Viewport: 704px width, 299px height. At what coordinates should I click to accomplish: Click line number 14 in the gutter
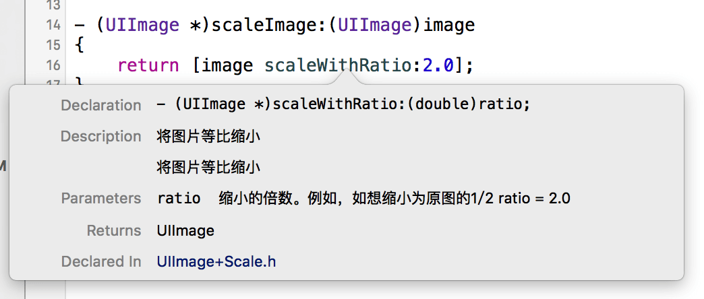coord(53,25)
